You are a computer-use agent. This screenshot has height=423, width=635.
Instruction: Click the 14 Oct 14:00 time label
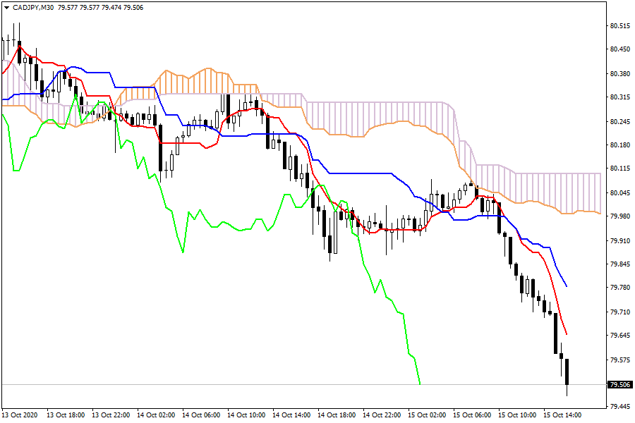[x=290, y=415]
